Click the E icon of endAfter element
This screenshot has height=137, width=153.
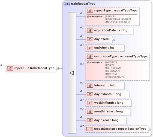click(90, 48)
